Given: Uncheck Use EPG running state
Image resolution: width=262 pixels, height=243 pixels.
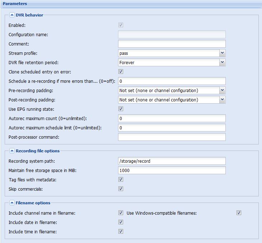Looking at the screenshot, I should click(x=121, y=109).
